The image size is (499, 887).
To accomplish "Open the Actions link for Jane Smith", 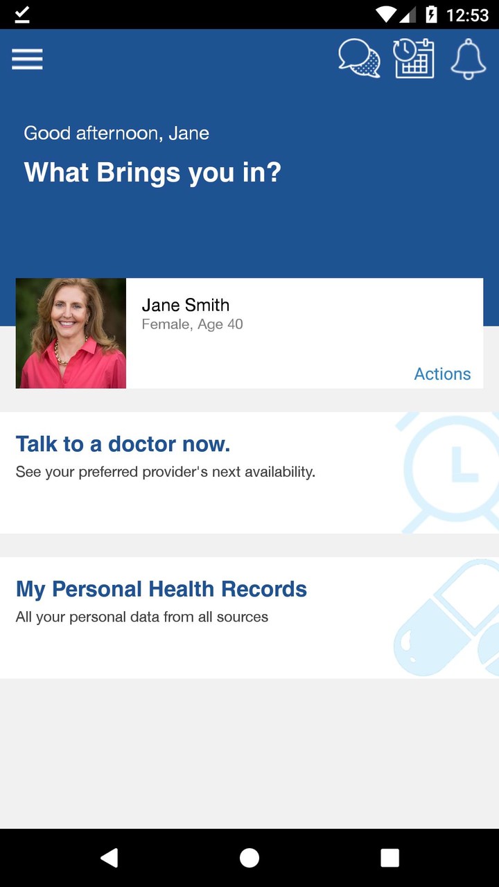I will click(x=442, y=374).
